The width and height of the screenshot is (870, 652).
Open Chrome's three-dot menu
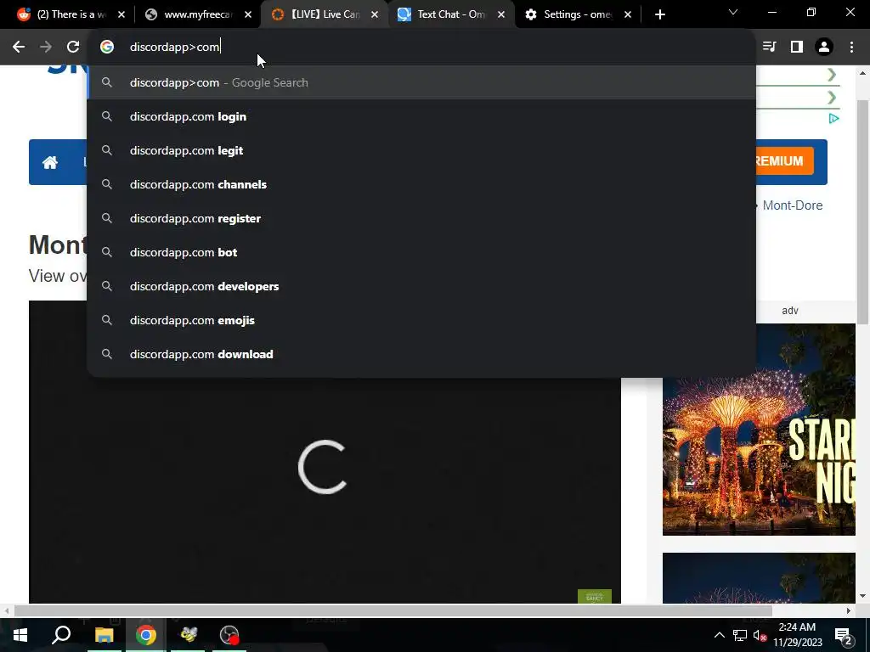851,48
